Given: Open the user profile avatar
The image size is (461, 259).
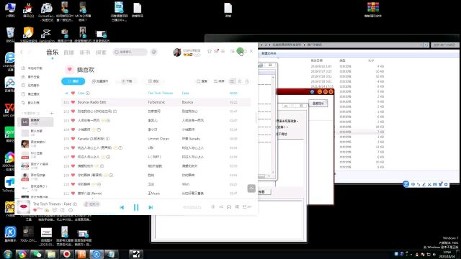Looking at the screenshot, I should click(176, 53).
